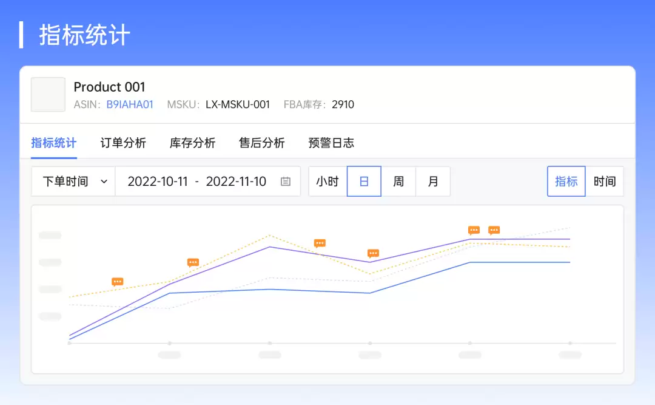Click the end date 2022-11-10 field

[x=236, y=182]
